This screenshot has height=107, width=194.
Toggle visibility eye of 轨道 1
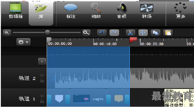[x=42, y=96]
